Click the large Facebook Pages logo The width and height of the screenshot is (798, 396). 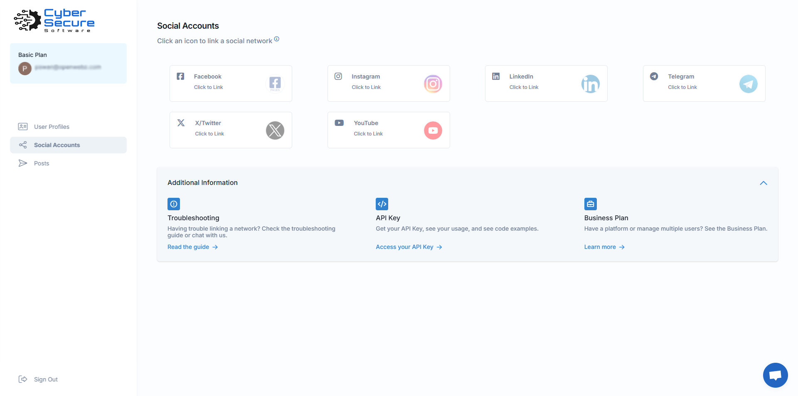click(275, 84)
